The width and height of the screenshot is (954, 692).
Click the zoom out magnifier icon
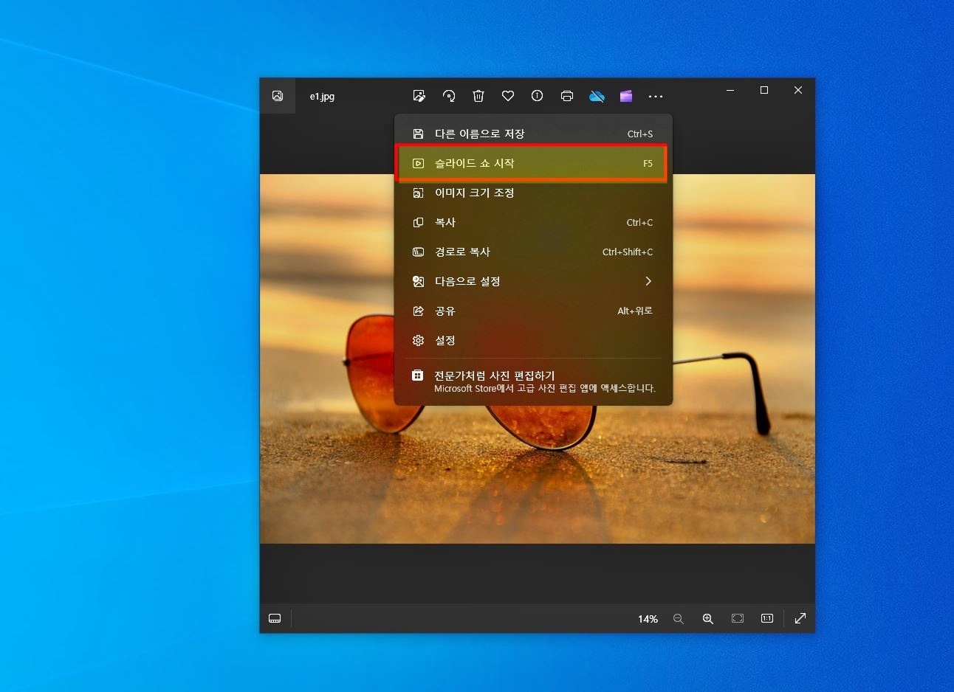(x=679, y=618)
